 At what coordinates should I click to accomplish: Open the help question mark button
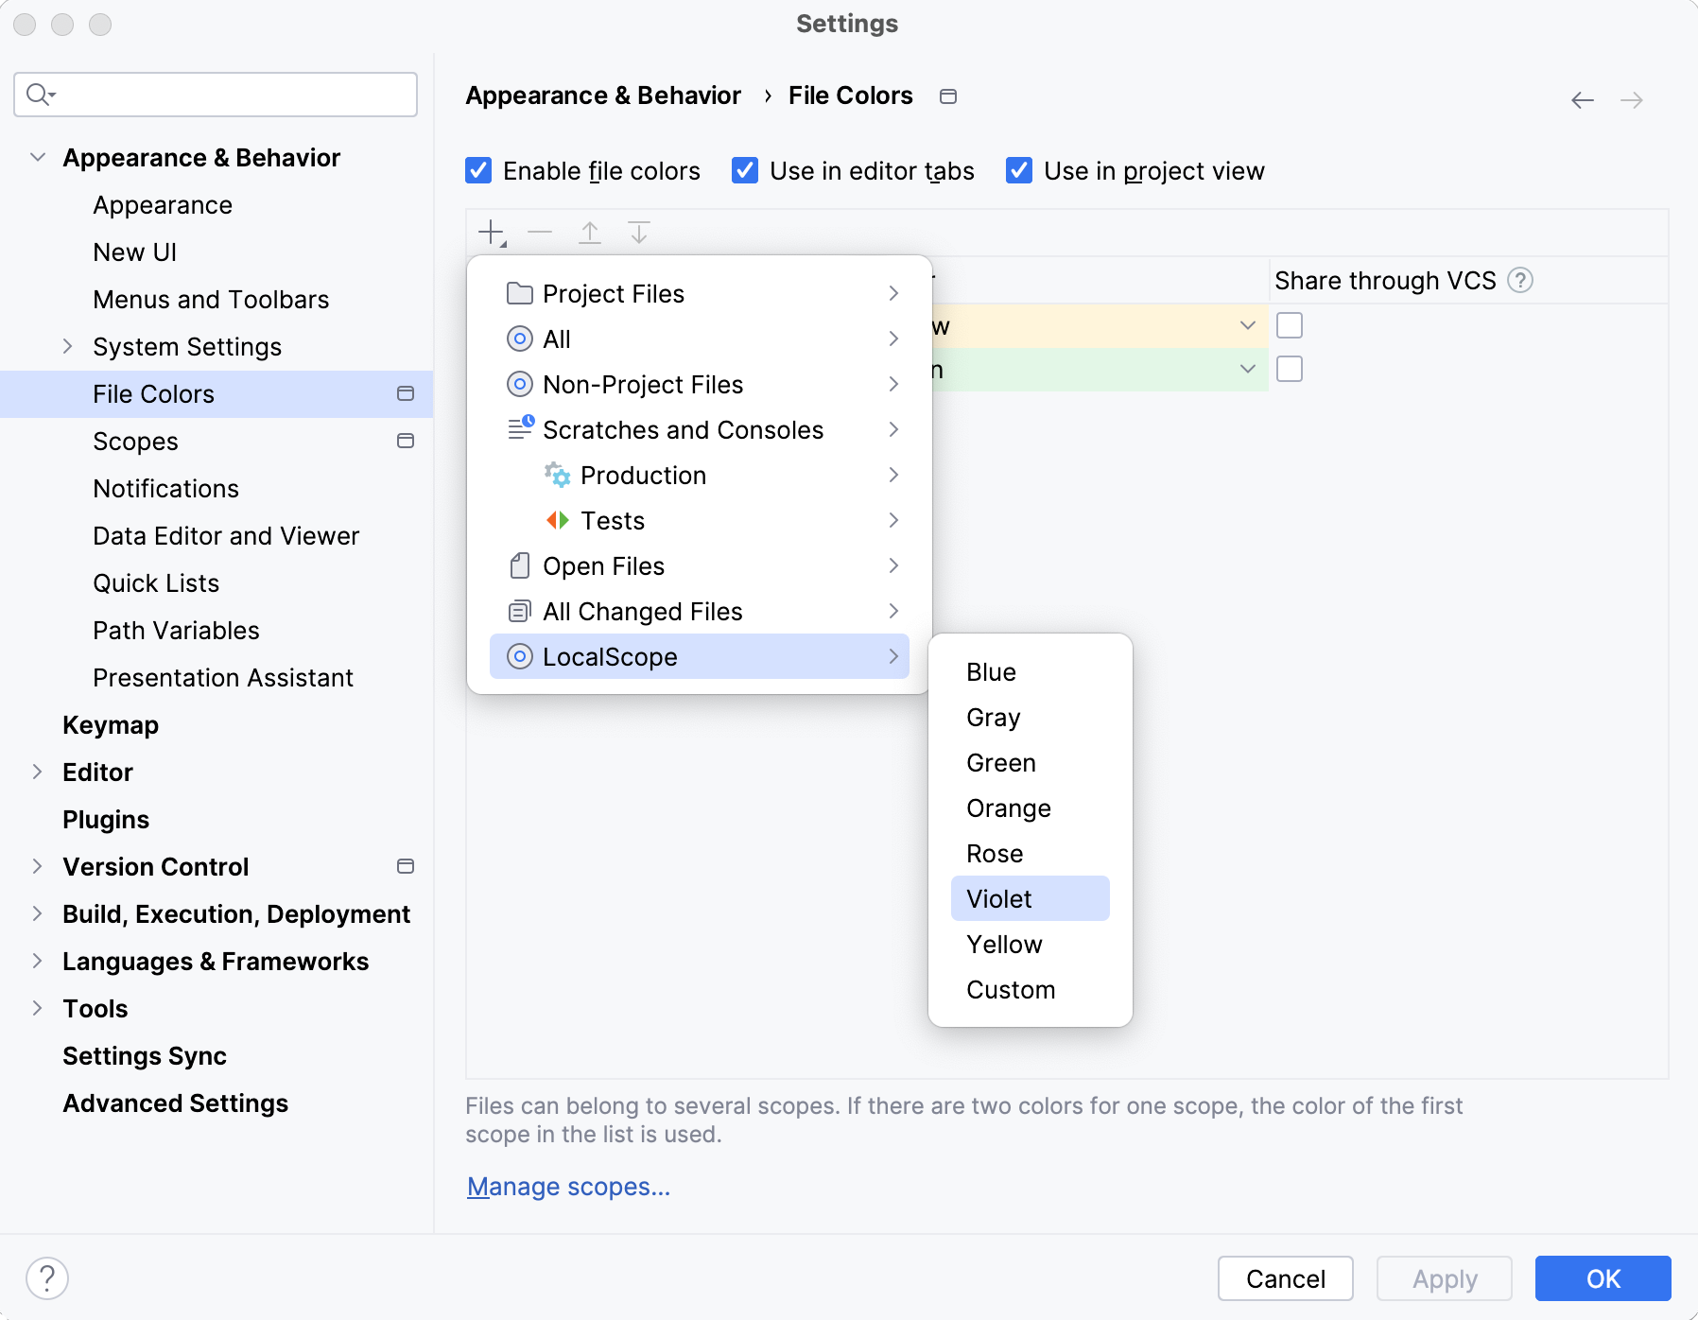click(x=47, y=1278)
